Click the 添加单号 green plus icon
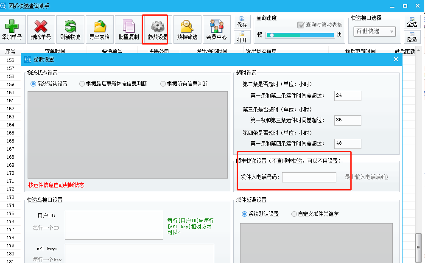The width and height of the screenshot is (425, 263). (11, 26)
